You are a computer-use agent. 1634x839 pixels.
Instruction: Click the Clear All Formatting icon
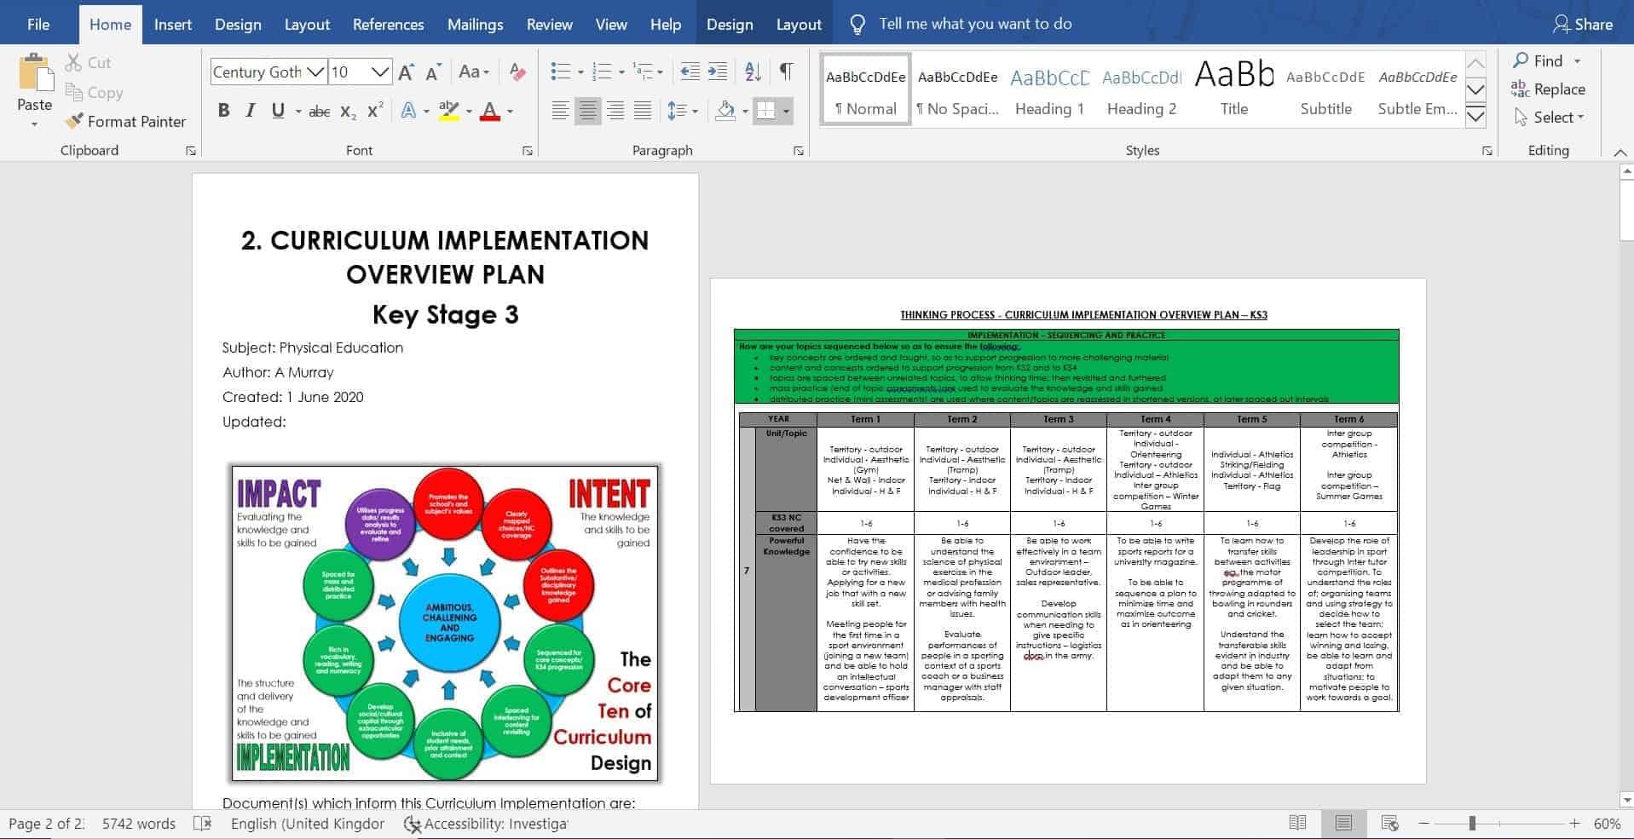(x=517, y=72)
